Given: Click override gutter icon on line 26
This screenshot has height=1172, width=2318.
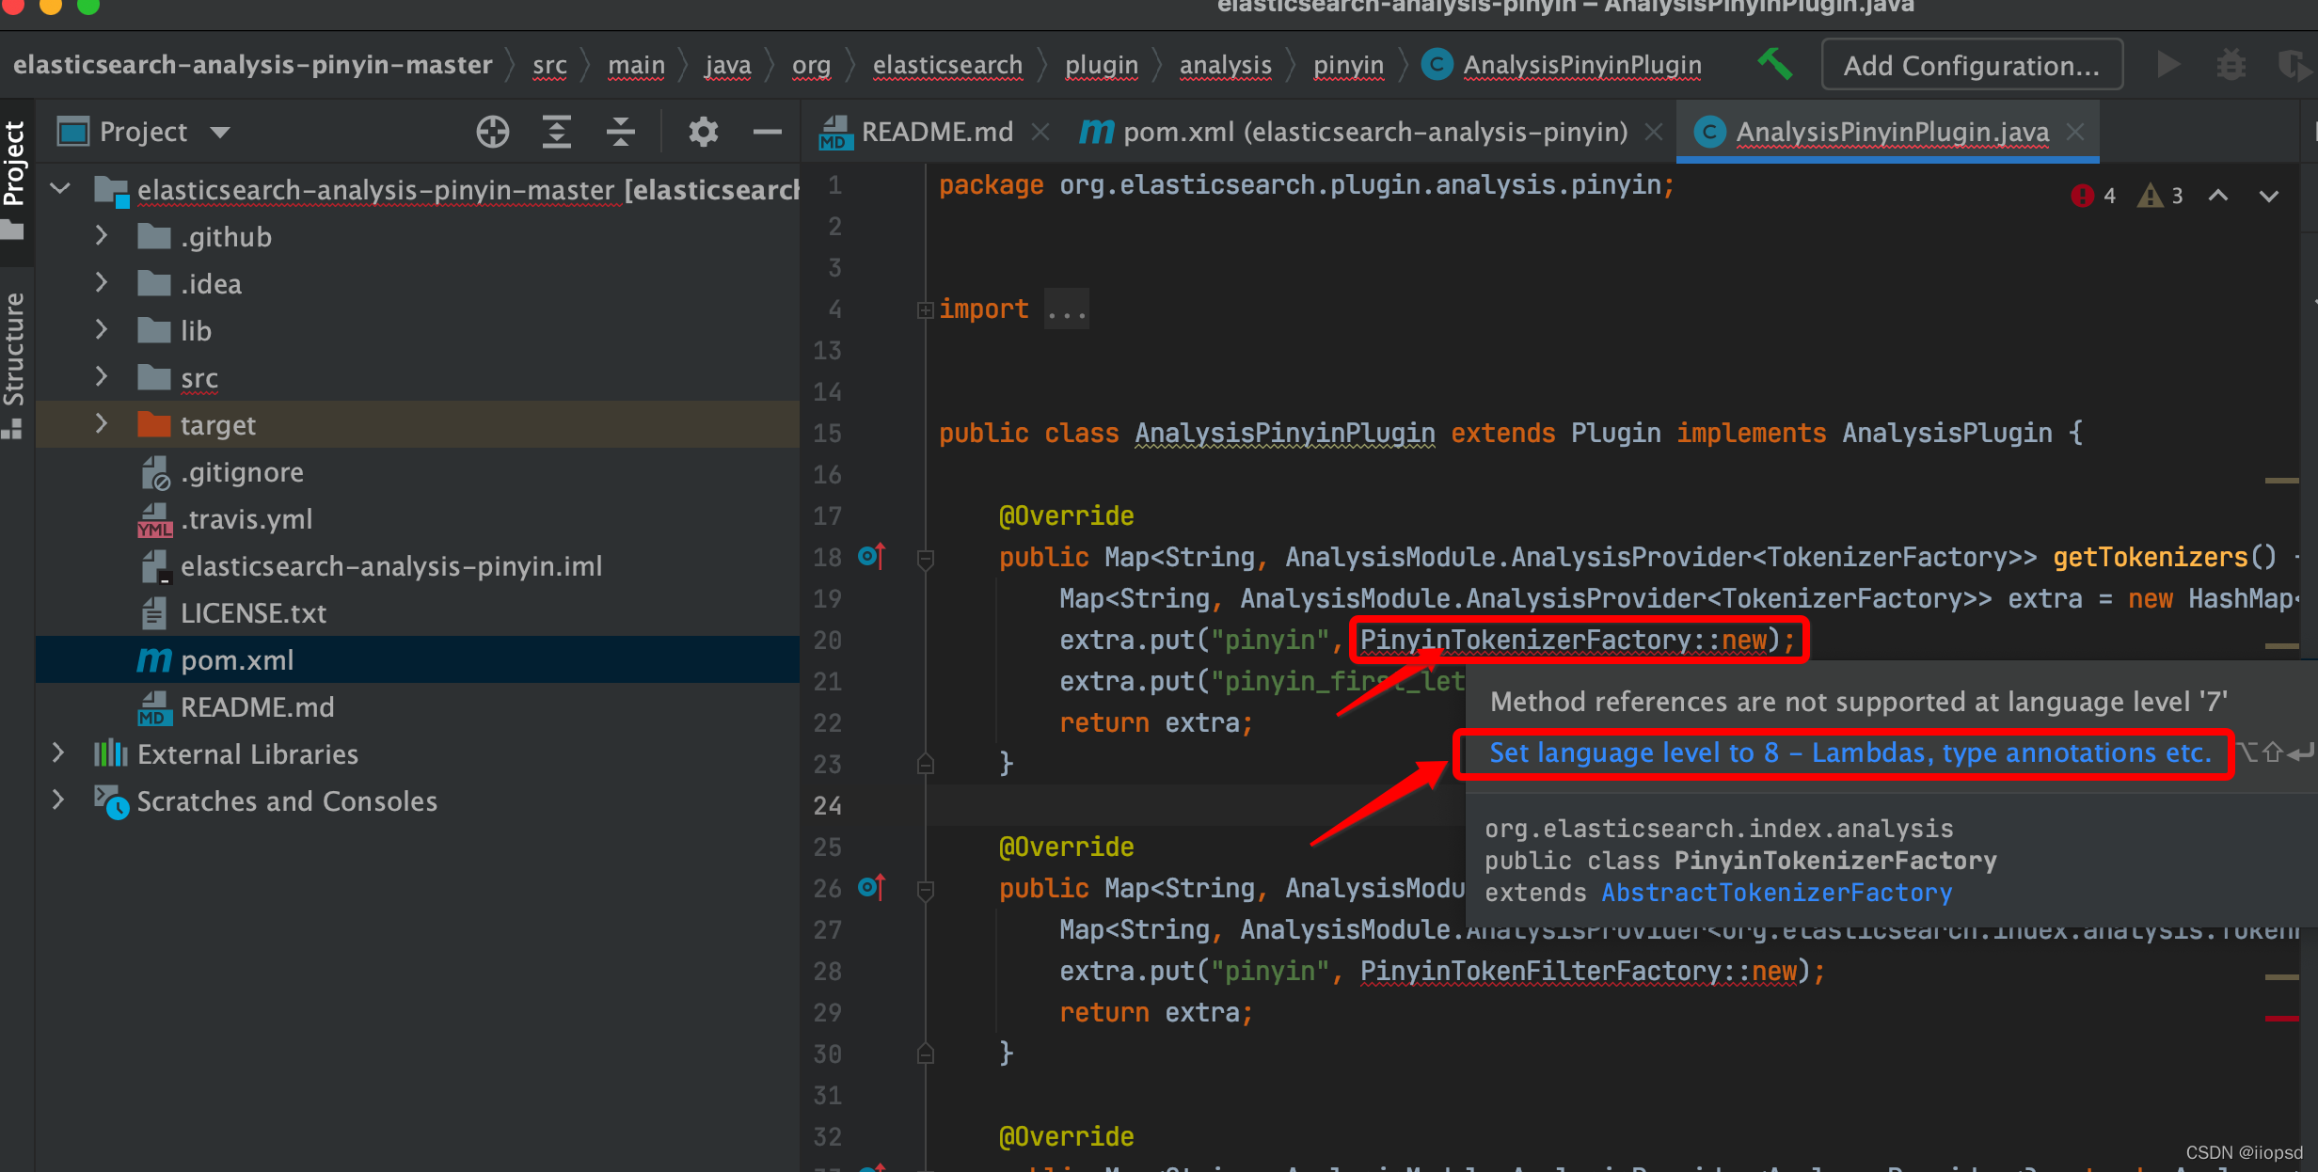Looking at the screenshot, I should (x=872, y=887).
